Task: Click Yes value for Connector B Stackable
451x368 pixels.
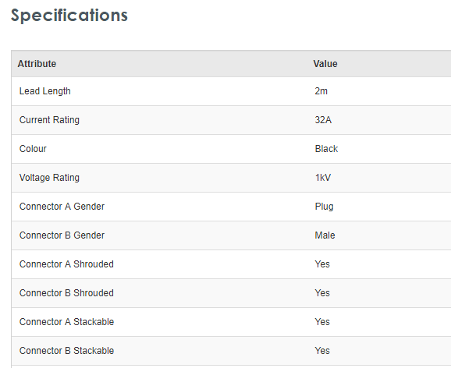Action: [322, 351]
